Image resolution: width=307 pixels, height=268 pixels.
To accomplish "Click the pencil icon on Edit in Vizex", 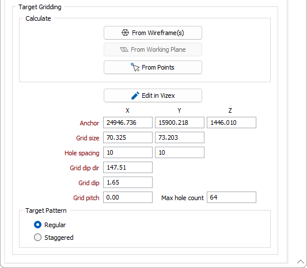I will (135, 95).
